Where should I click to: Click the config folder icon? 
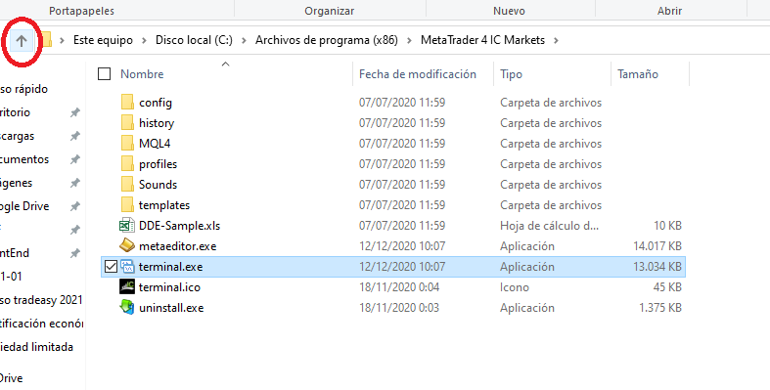coord(127,102)
